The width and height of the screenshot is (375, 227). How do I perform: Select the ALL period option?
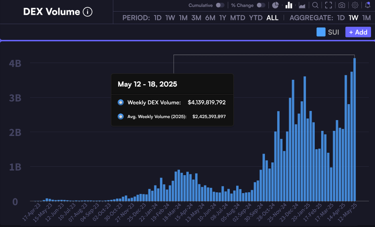tap(272, 18)
